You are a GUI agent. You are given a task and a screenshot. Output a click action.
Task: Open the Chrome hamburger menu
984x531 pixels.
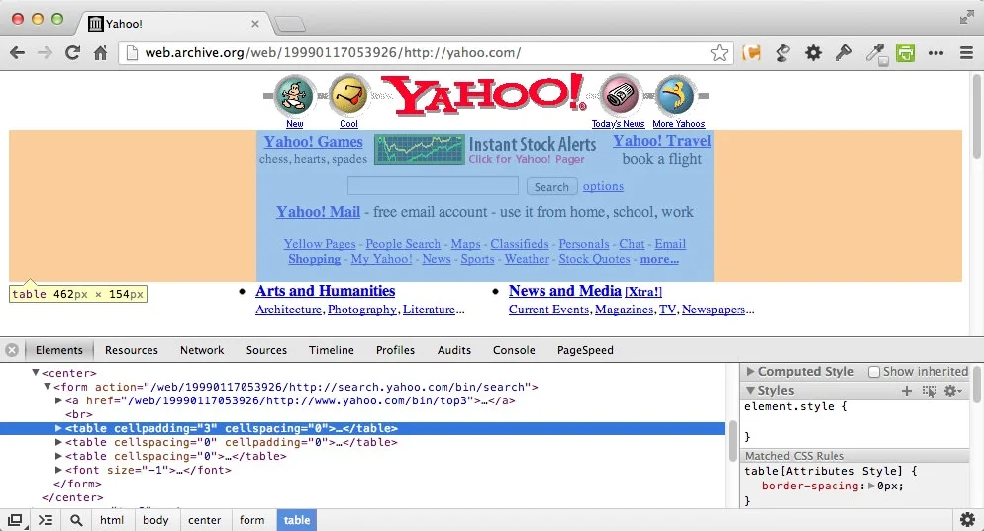[966, 53]
